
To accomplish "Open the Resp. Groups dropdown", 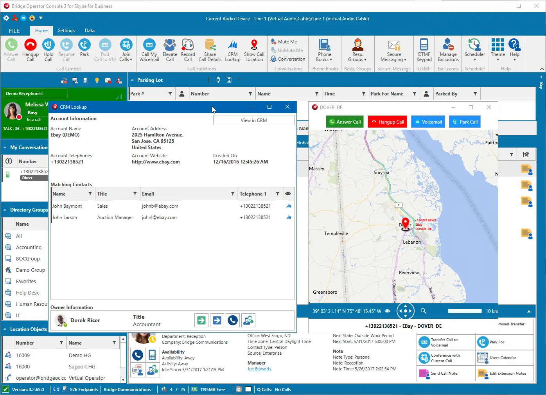I will (x=357, y=50).
